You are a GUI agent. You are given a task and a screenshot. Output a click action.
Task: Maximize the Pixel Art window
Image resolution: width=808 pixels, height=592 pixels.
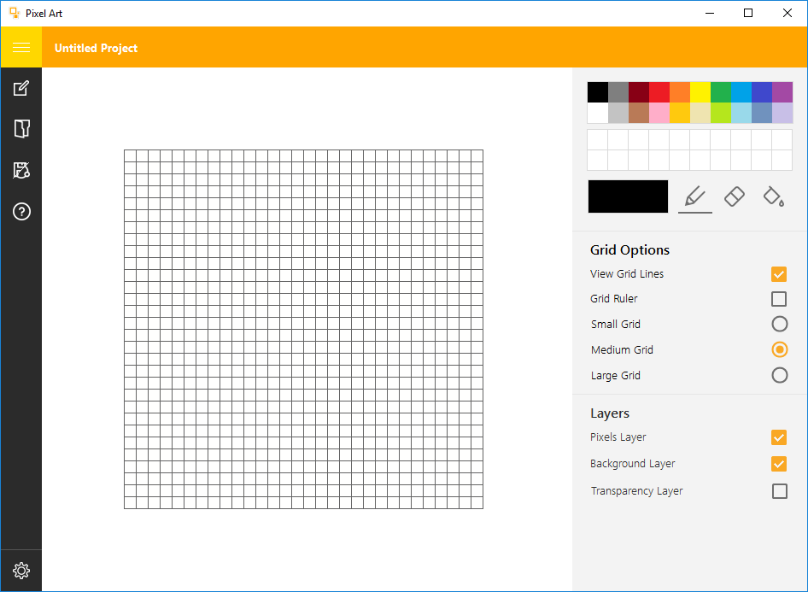click(748, 13)
